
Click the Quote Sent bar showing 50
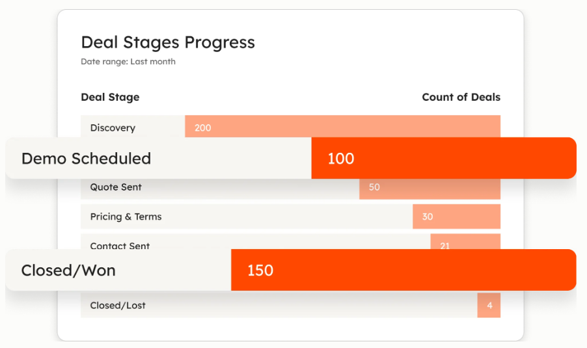click(430, 187)
